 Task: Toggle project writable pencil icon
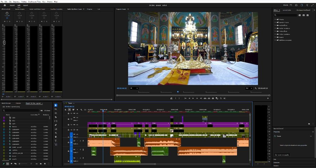(3, 164)
